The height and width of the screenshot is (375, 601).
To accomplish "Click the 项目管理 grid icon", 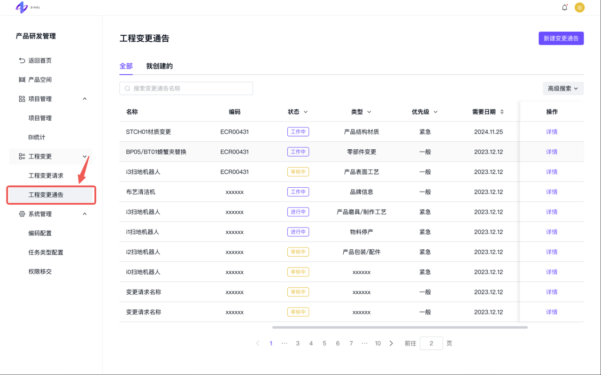I will click(22, 99).
